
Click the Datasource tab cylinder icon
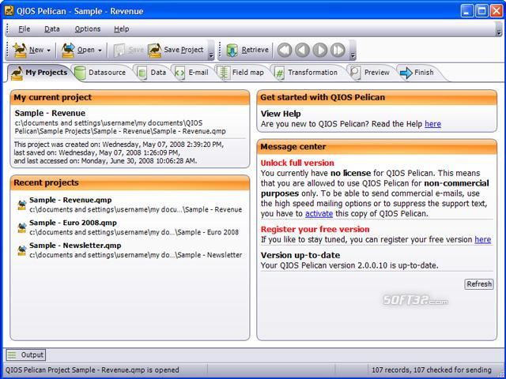[80, 73]
